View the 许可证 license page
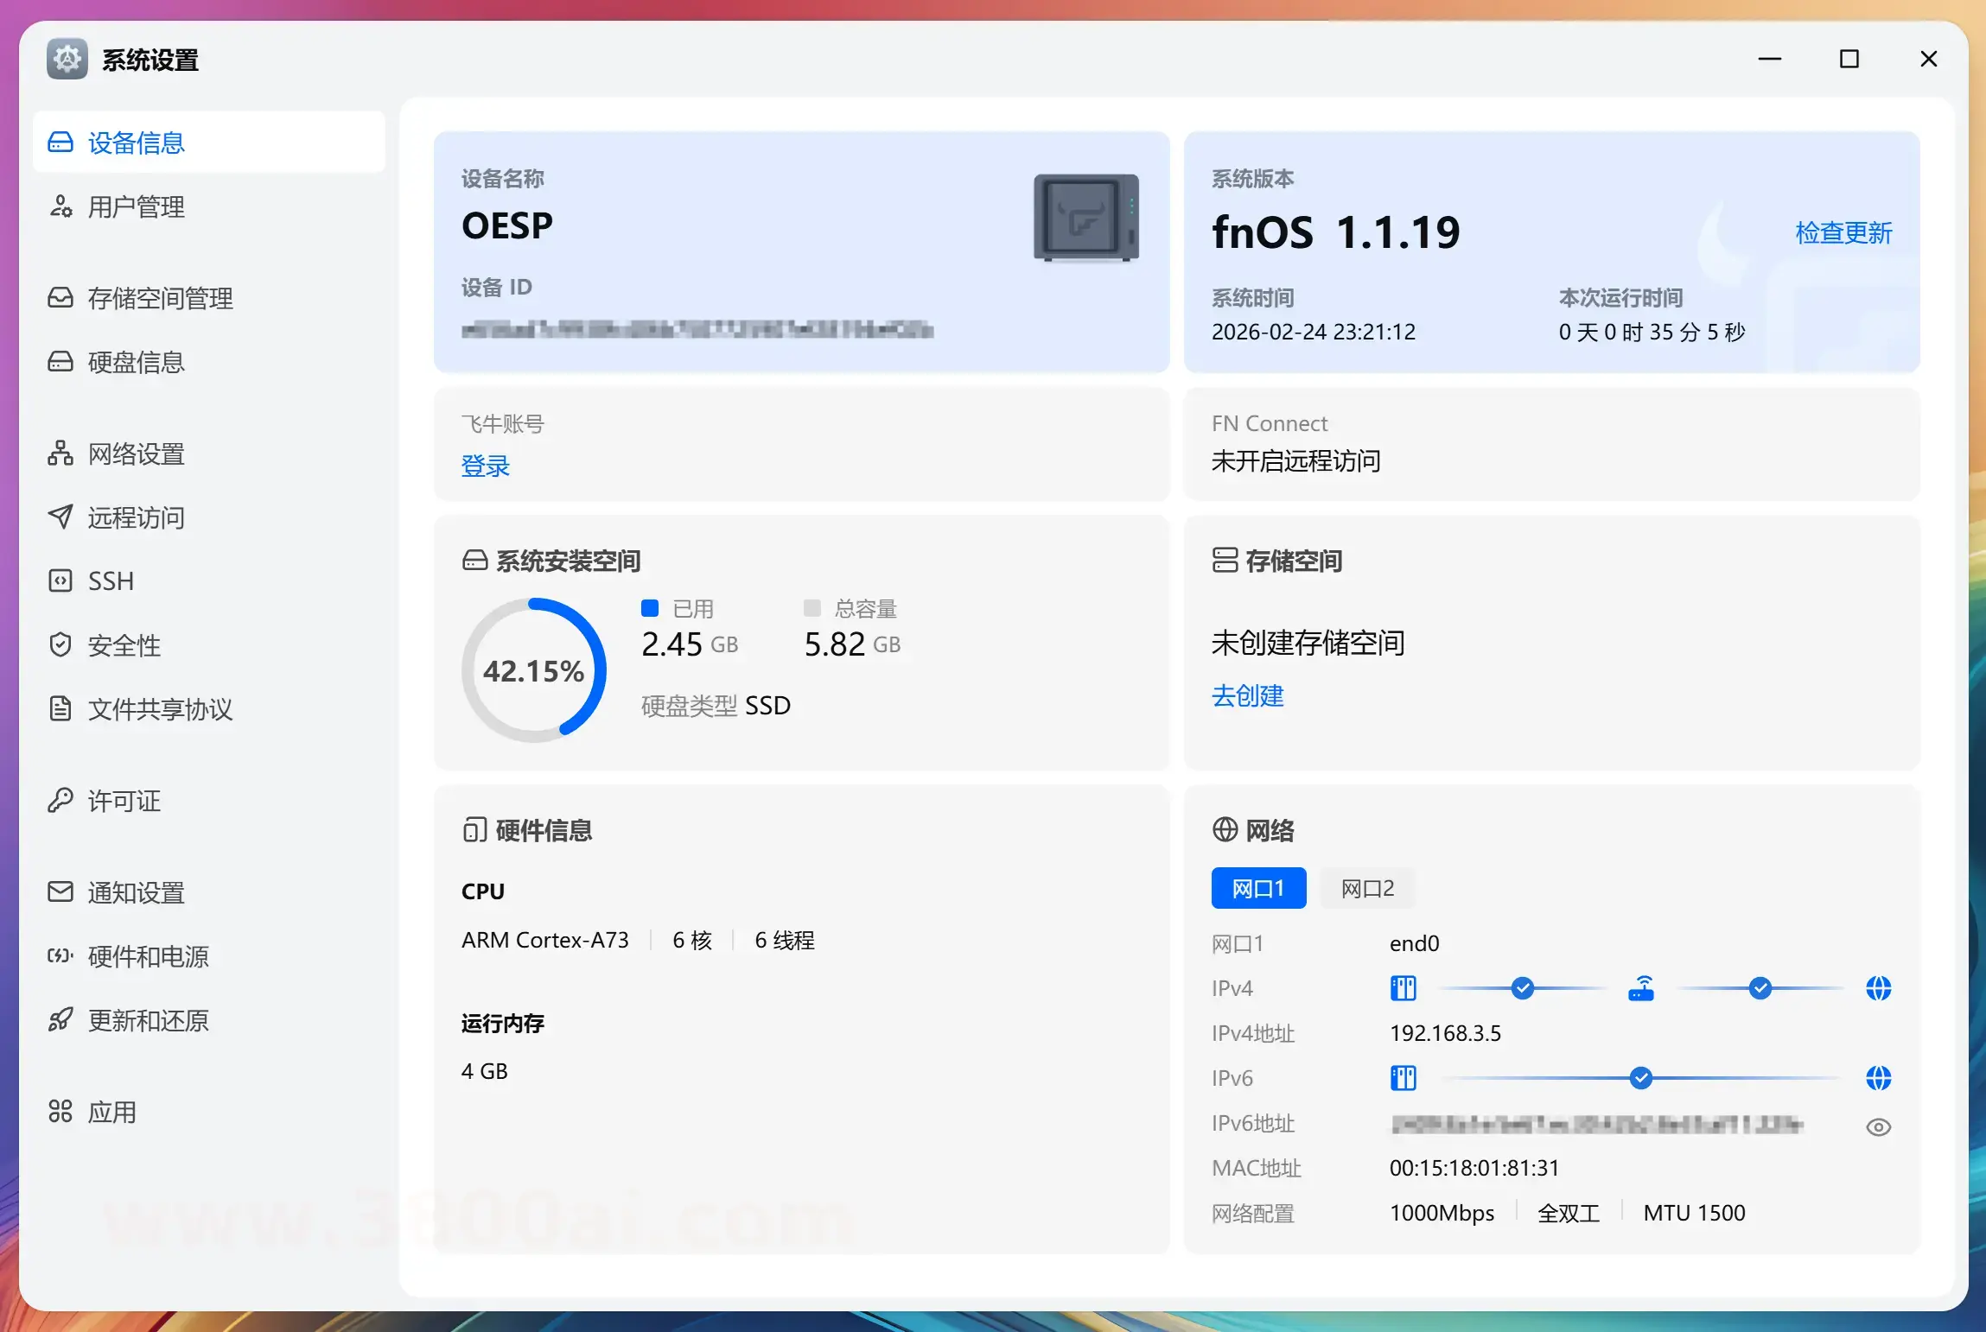Screen dimensions: 1986x1332 [124, 801]
